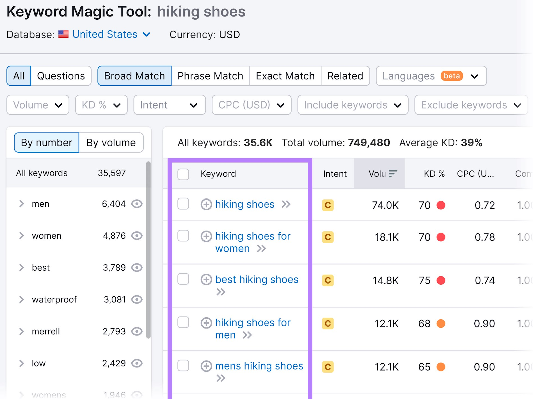Screen dimensions: 533x399
Task: Click the plus icon beside "best hiking shoes"
Action: click(206, 280)
